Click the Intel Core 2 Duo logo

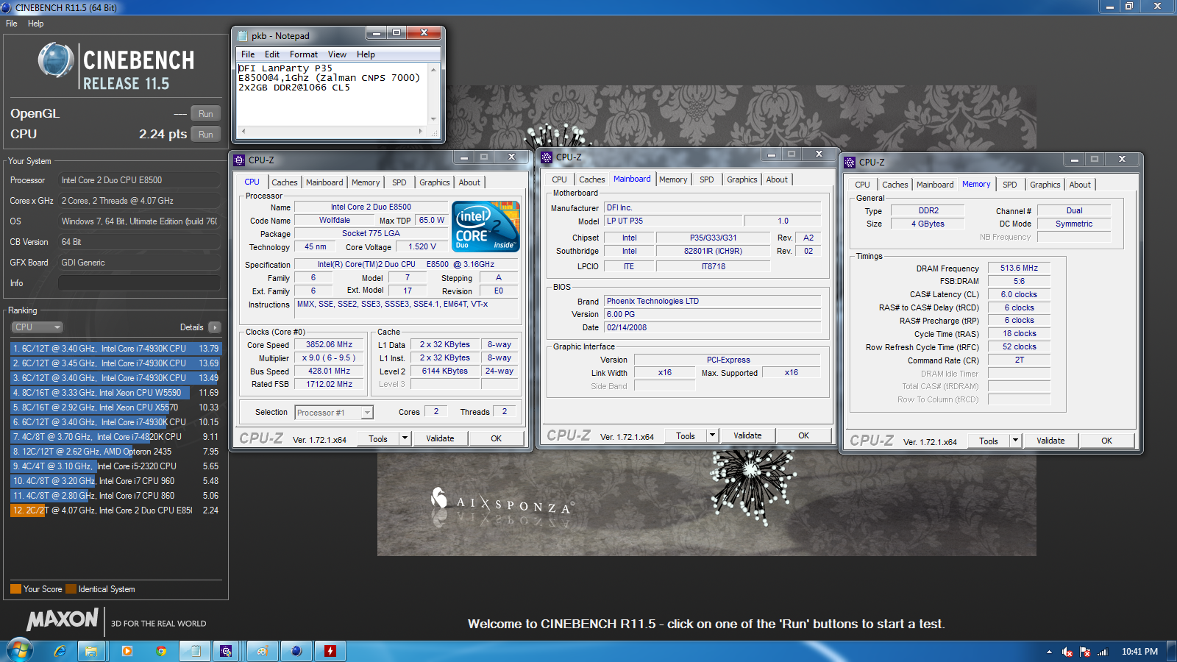tap(486, 227)
